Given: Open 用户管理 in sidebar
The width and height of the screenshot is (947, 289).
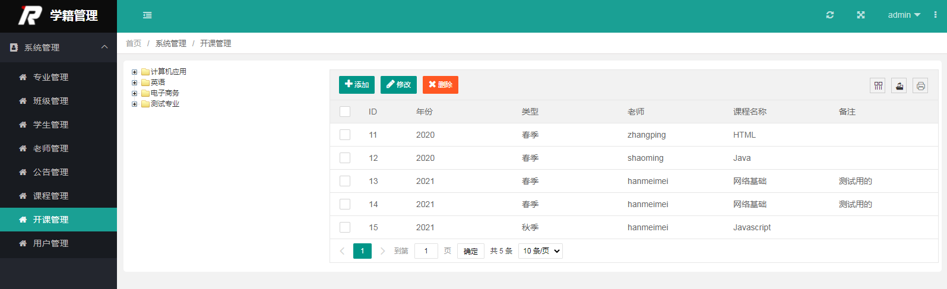Looking at the screenshot, I should pos(58,243).
